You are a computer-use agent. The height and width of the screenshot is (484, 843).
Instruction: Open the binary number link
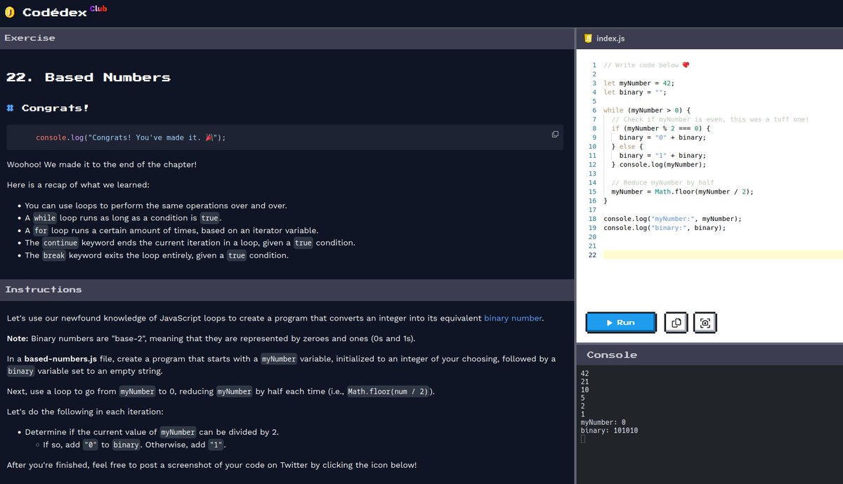click(513, 318)
